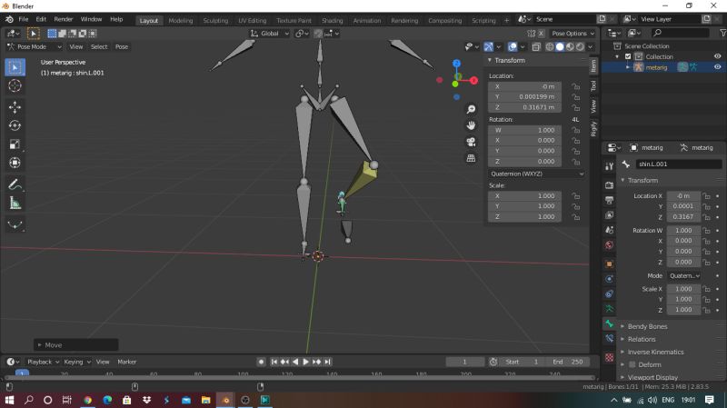The height and width of the screenshot is (408, 727).
Task: Open Quaternion (WXYZ) rotation mode dropdown
Action: pos(536,174)
